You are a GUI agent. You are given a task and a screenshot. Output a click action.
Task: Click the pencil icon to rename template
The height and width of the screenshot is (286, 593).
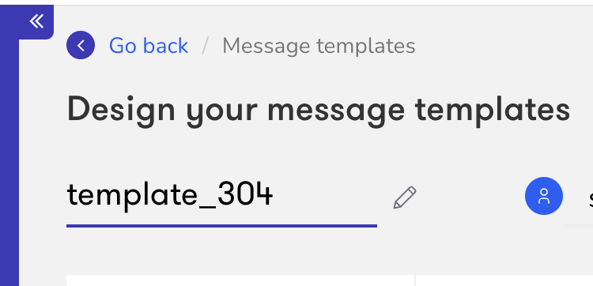coord(405,198)
